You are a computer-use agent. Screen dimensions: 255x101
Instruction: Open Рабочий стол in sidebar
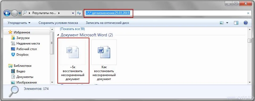pyautogui.click(x=27, y=49)
